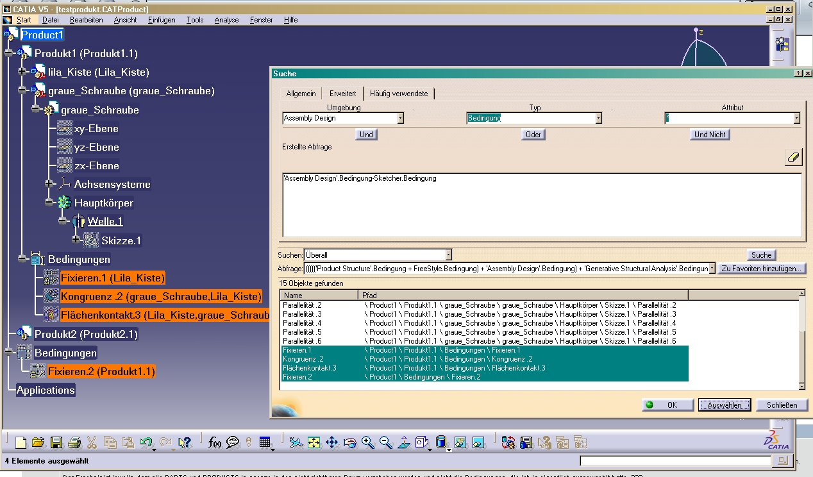This screenshot has width=813, height=477.
Task: Click the speech-bubble comment tool icon
Action: [x=233, y=442]
